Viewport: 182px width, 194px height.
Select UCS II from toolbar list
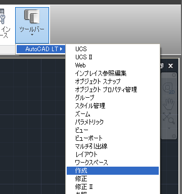coord(113,57)
